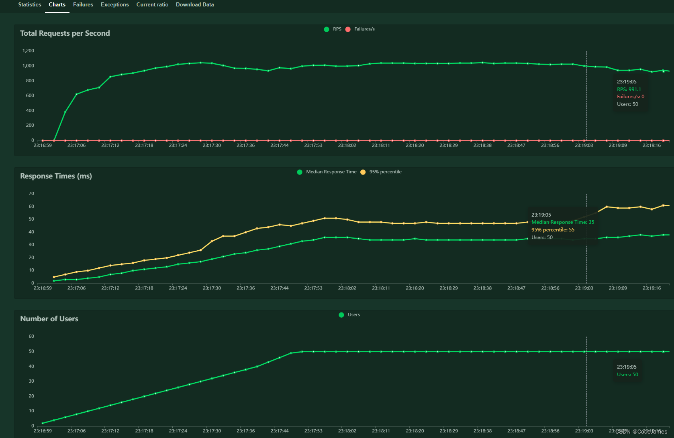Click 23:19:03 label on the RPS chart axis
The image size is (674, 438).
pyautogui.click(x=584, y=145)
